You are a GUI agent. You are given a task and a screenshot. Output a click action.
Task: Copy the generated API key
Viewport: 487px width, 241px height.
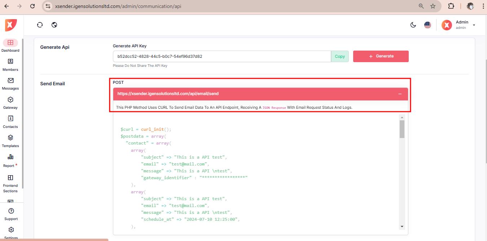pyautogui.click(x=340, y=56)
